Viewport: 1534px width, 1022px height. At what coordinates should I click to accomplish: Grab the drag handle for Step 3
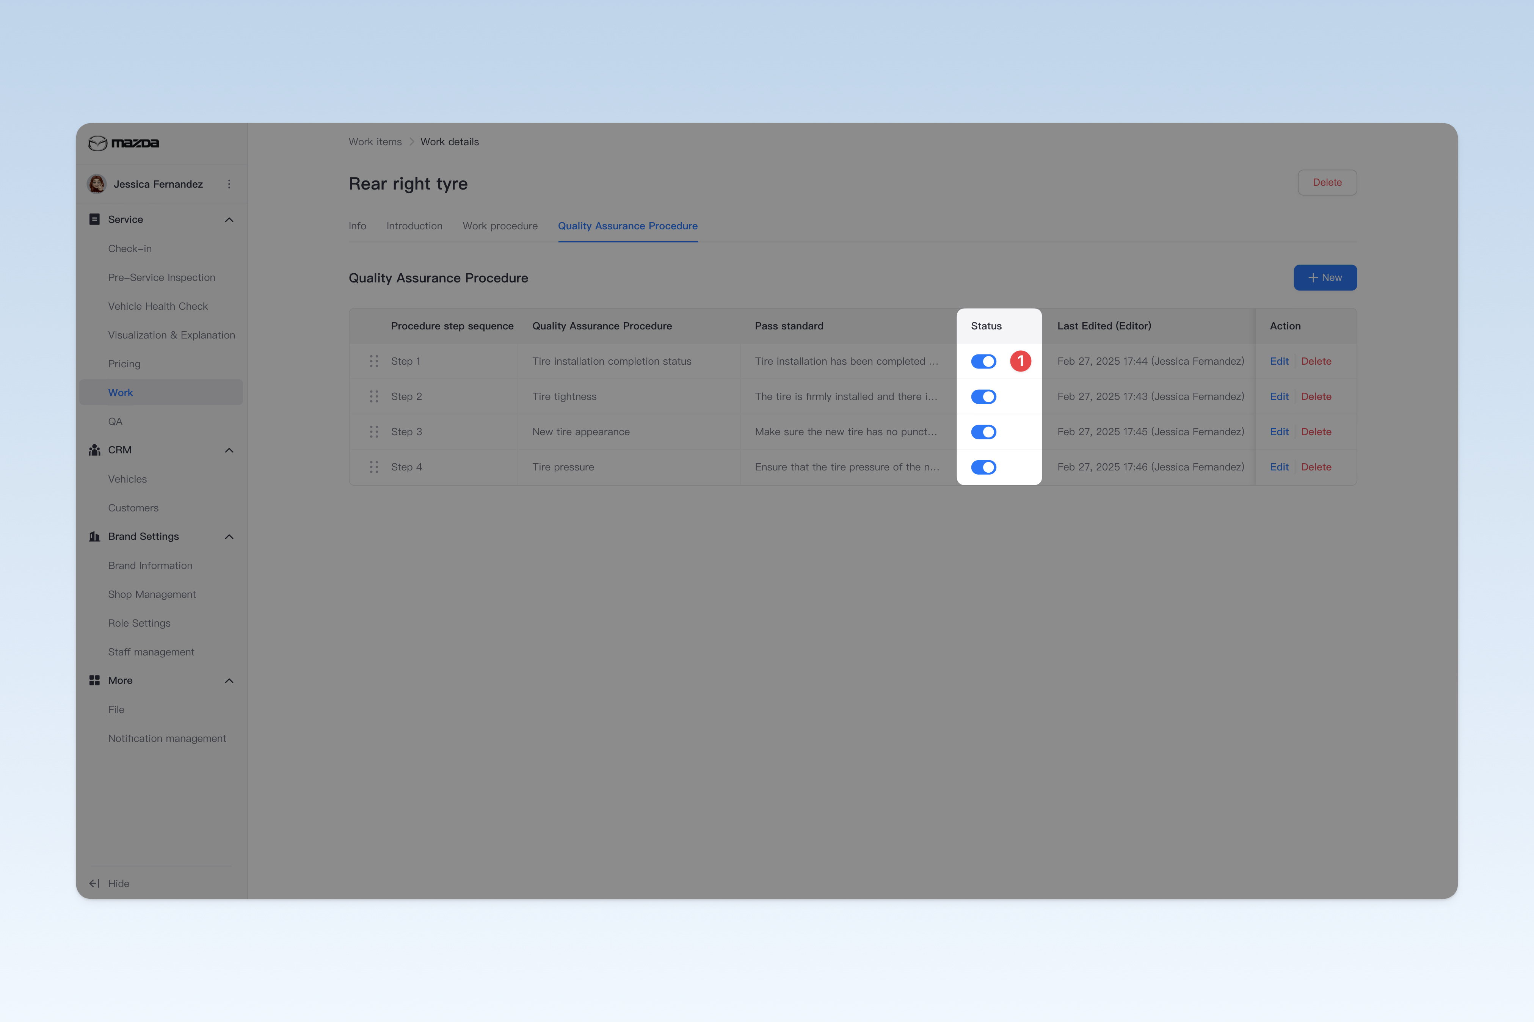click(x=374, y=431)
